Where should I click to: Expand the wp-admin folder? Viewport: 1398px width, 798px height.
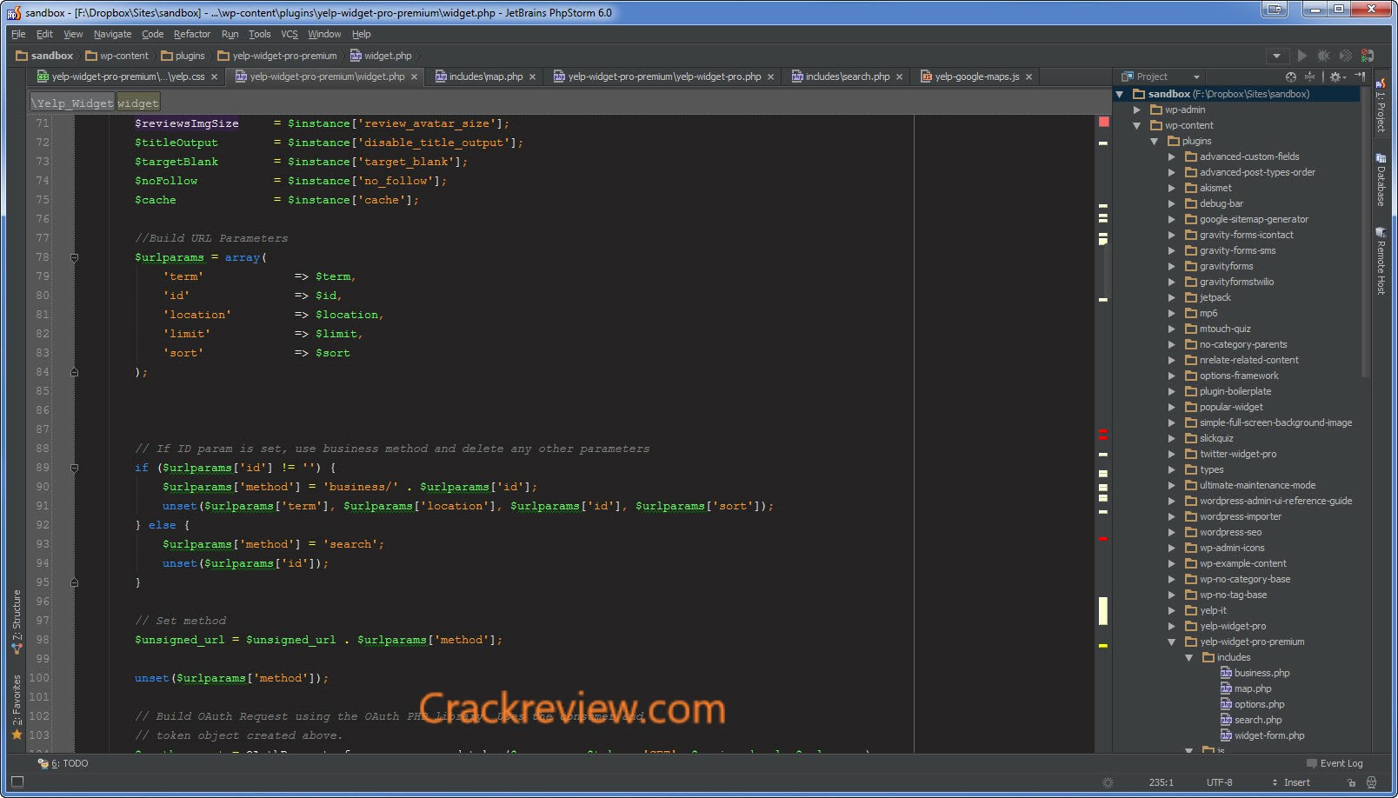click(x=1136, y=110)
